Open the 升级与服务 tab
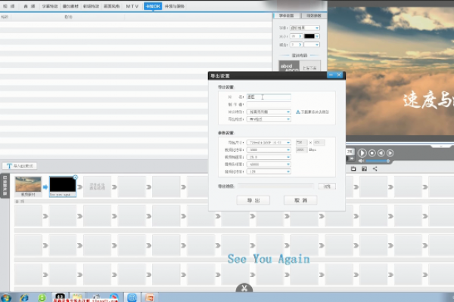 (175, 6)
